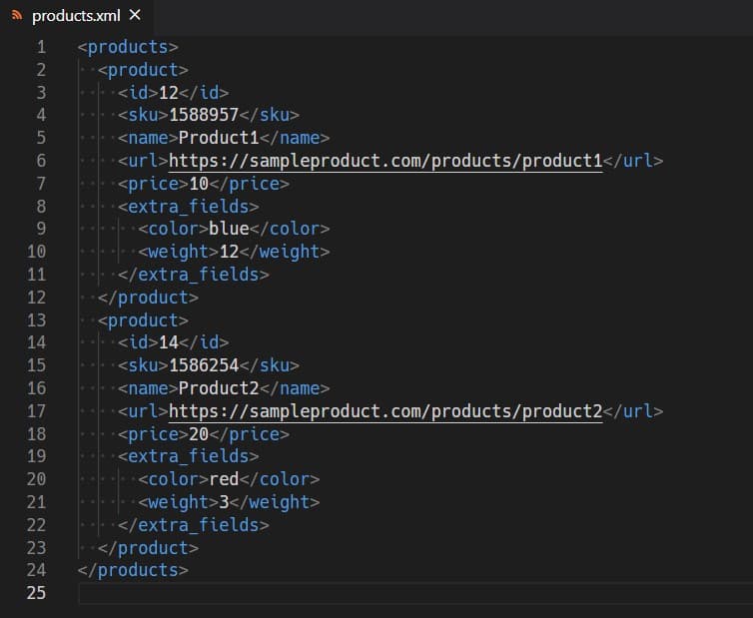The image size is (753, 618).
Task: Click the first opening product tag on line 2
Action: [x=143, y=70]
